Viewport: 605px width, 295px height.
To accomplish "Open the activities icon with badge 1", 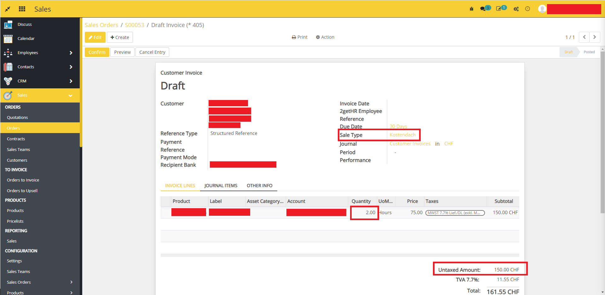I will click(499, 9).
